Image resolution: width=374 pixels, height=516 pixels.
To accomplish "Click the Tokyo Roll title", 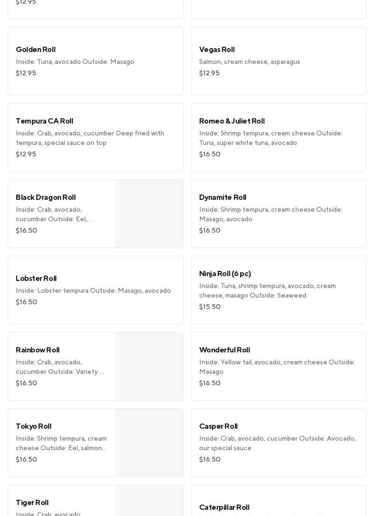I will (x=33, y=426).
